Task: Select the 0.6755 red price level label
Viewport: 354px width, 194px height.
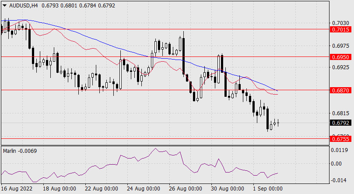Action: pyautogui.click(x=341, y=139)
